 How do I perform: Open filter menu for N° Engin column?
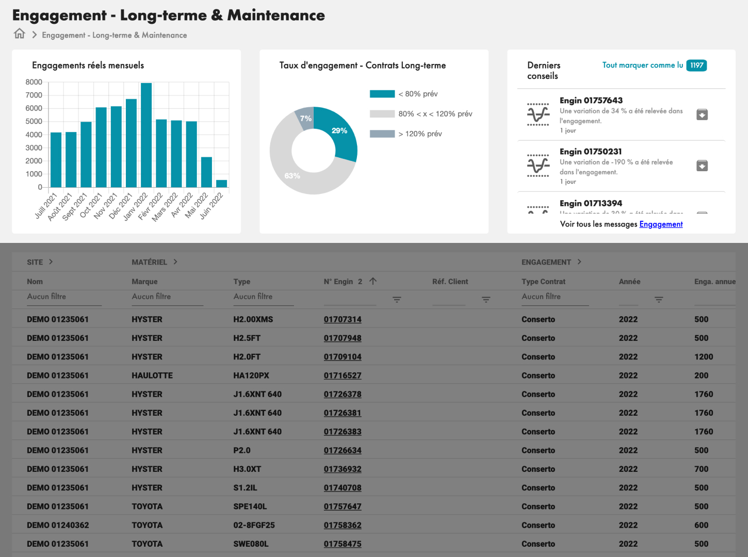(x=397, y=300)
